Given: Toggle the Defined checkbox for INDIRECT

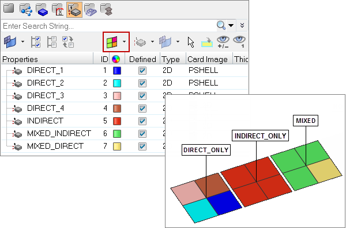Looking at the screenshot, I should pos(142,121).
